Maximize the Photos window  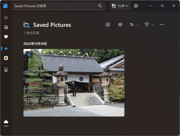tap(162, 6)
